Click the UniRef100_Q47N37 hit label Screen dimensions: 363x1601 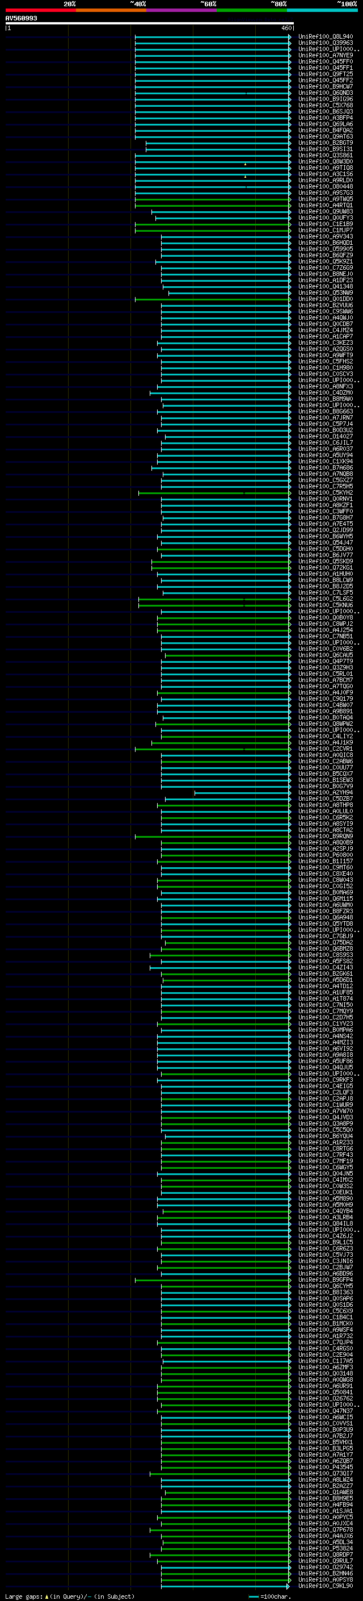[x=325, y=1411]
